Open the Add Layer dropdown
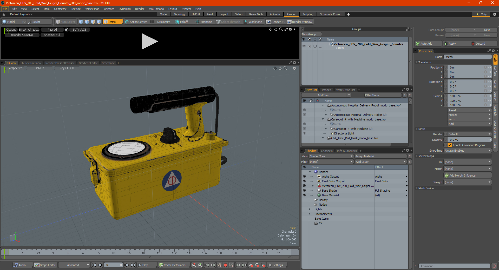The height and width of the screenshot is (270, 499). [380, 162]
